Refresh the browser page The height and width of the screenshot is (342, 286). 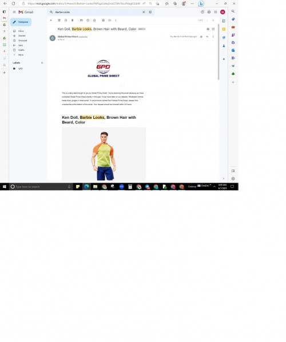click(x=13, y=3)
